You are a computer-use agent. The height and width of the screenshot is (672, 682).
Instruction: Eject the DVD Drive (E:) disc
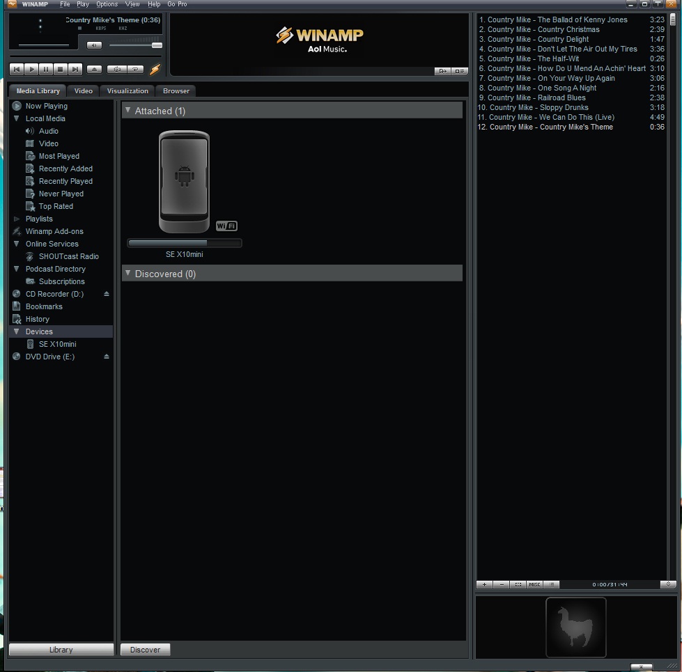[107, 357]
